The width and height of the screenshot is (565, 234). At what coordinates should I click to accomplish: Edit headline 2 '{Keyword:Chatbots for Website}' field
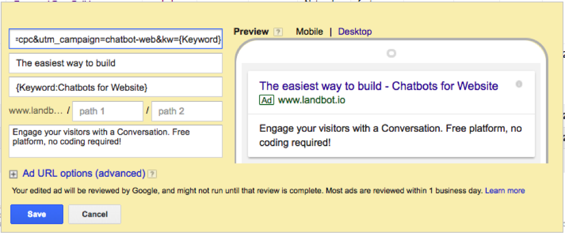coord(116,87)
